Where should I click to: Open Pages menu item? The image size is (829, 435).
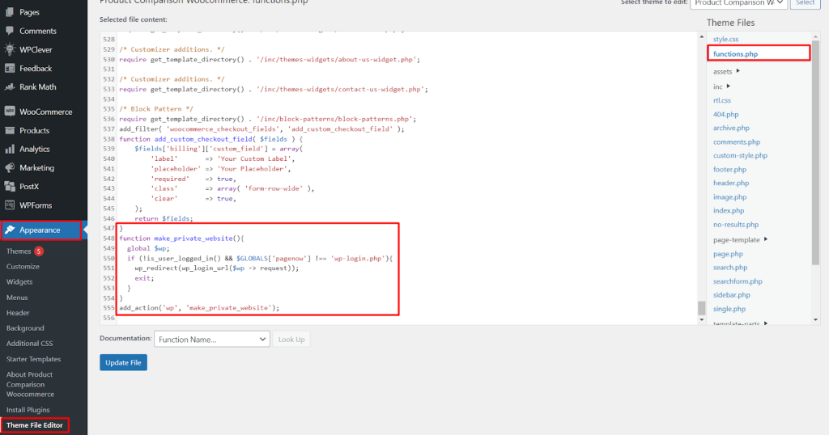(30, 12)
